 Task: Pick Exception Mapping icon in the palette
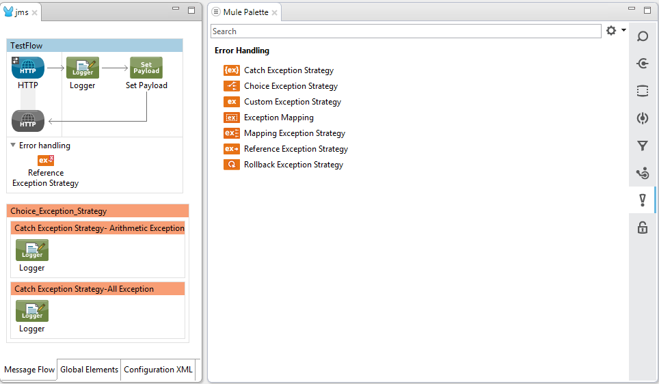[232, 118]
